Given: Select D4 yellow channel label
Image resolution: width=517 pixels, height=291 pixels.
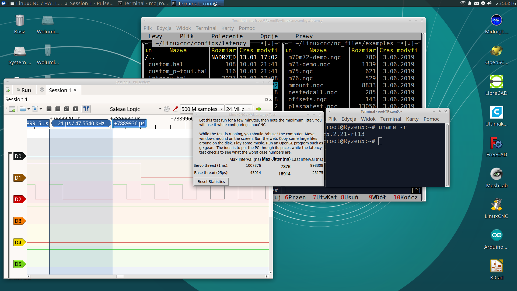Looking at the screenshot, I should [x=19, y=242].
